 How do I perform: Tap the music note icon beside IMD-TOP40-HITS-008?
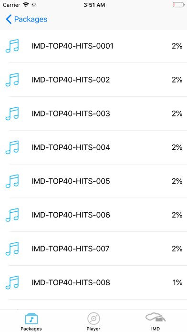12,282
